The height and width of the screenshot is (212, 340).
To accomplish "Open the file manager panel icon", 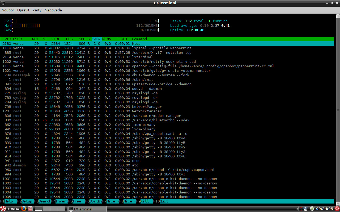I will 30,209.
